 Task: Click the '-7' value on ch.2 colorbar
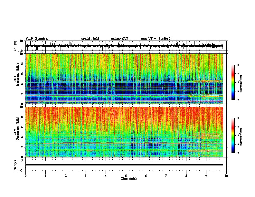(237, 153)
